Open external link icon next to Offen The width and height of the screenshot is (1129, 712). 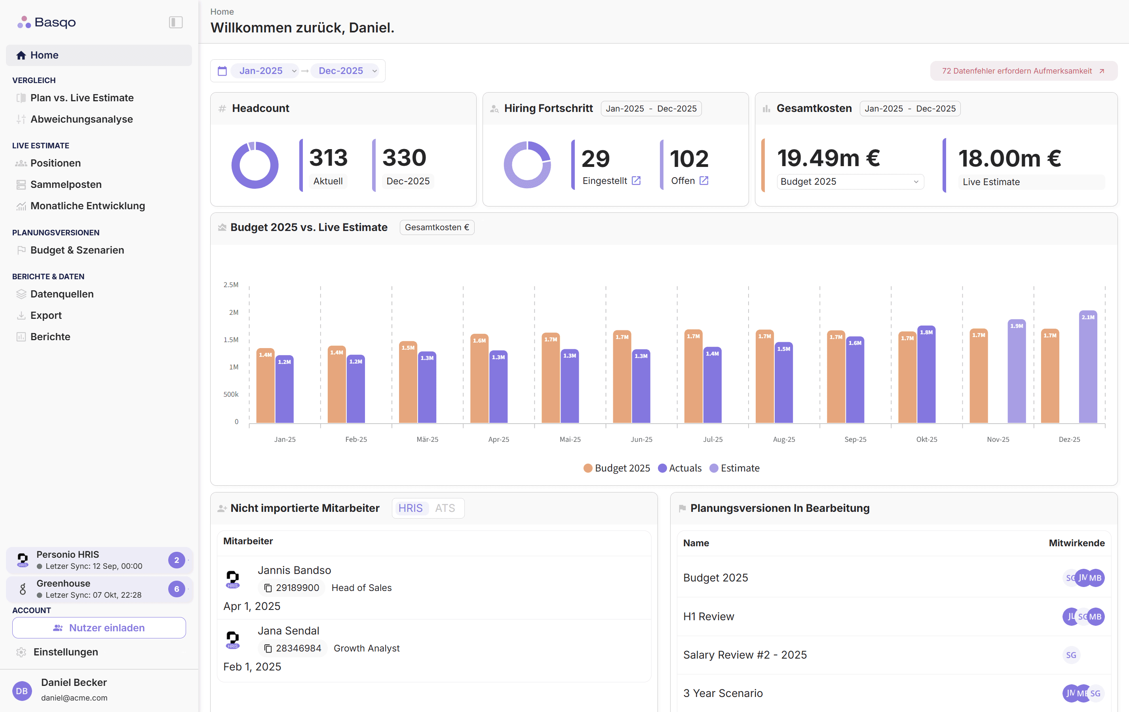704,181
